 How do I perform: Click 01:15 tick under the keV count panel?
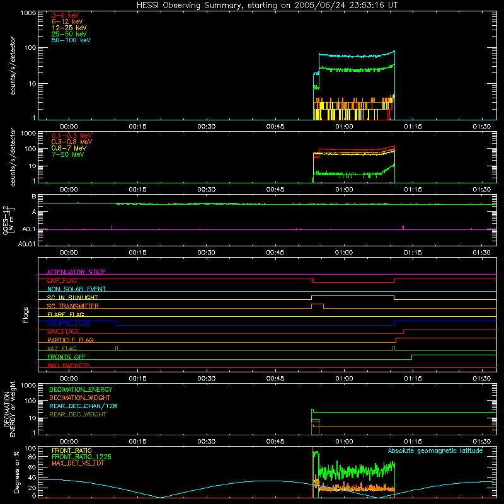[x=413, y=127]
